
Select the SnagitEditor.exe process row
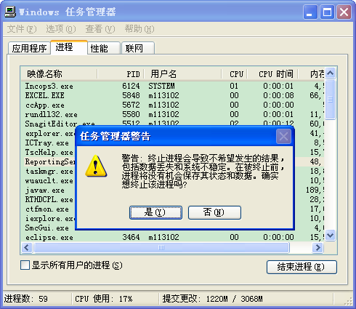click(x=172, y=124)
